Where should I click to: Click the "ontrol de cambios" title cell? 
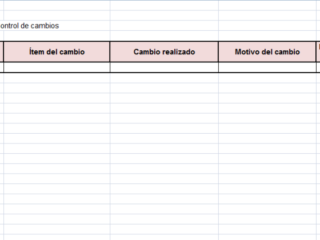29,26
